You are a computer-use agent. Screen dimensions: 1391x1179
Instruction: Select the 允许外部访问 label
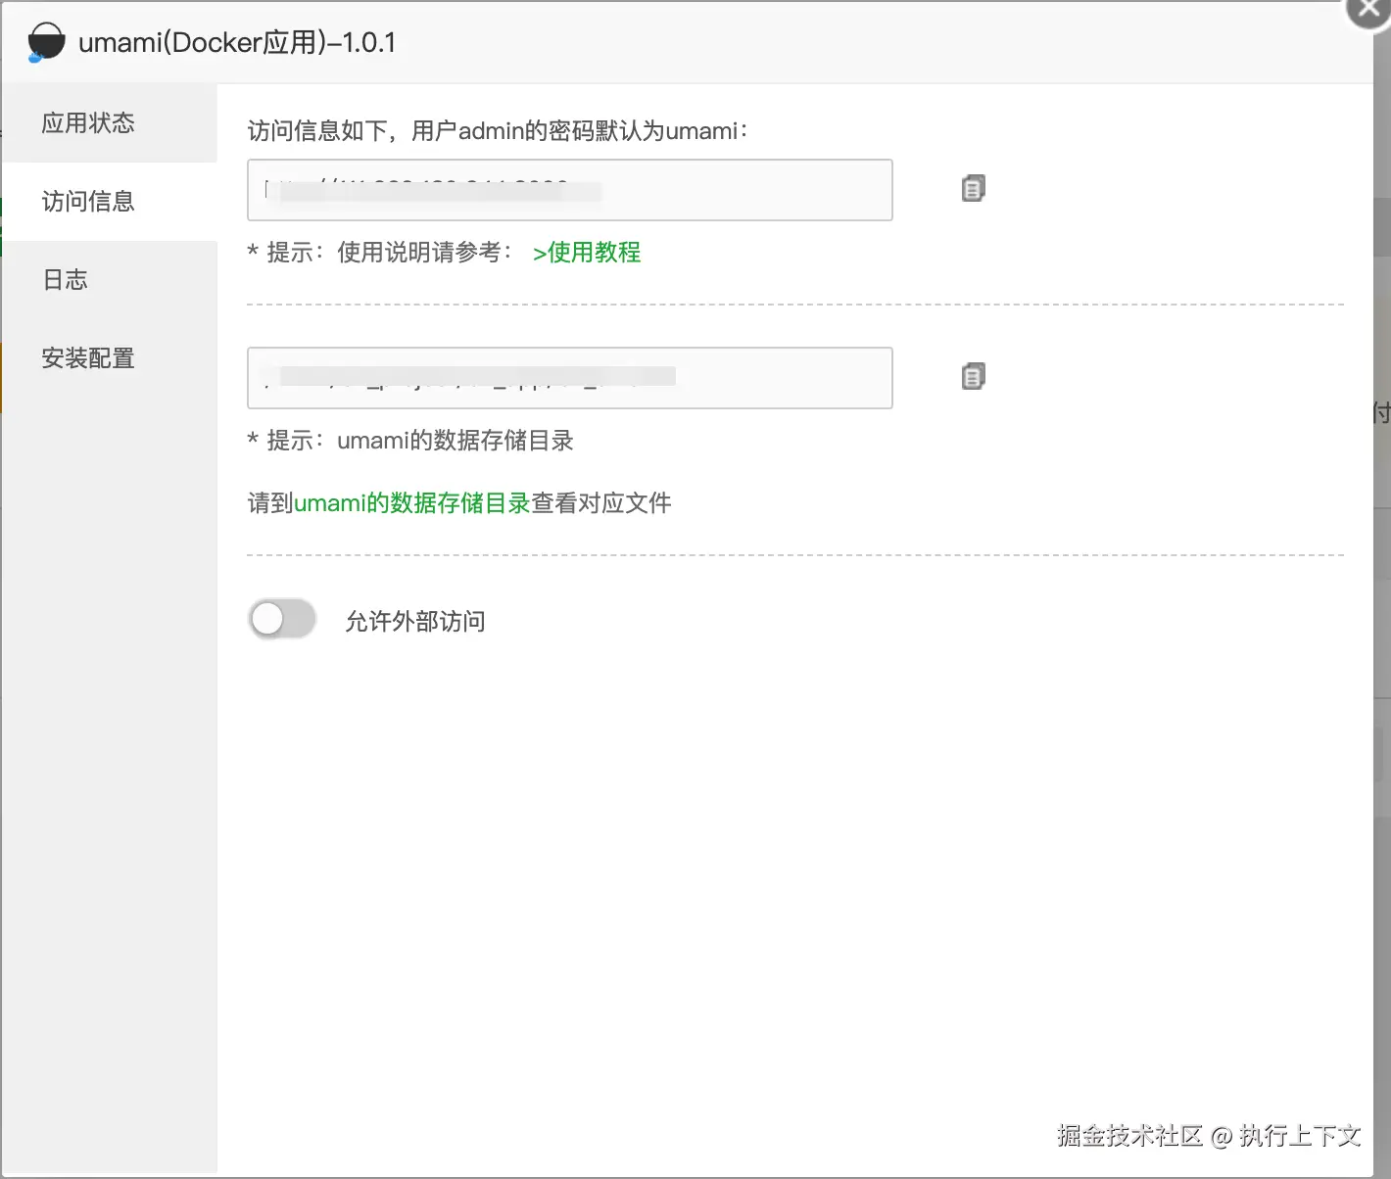pyautogui.click(x=415, y=622)
